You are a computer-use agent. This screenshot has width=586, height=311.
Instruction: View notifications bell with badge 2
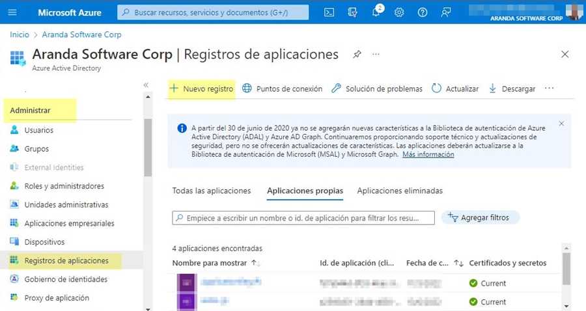[376, 11]
